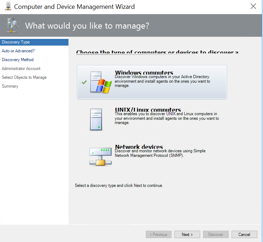Click the grayed Discover button

(x=216, y=235)
